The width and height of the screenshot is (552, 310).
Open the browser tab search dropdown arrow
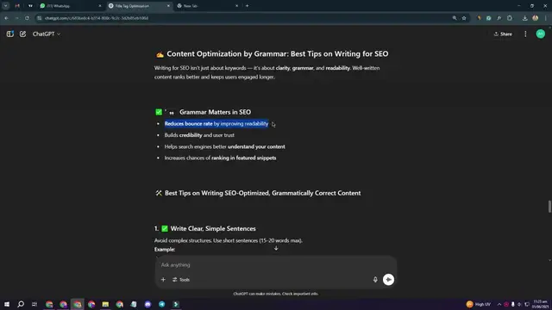[x=6, y=6]
